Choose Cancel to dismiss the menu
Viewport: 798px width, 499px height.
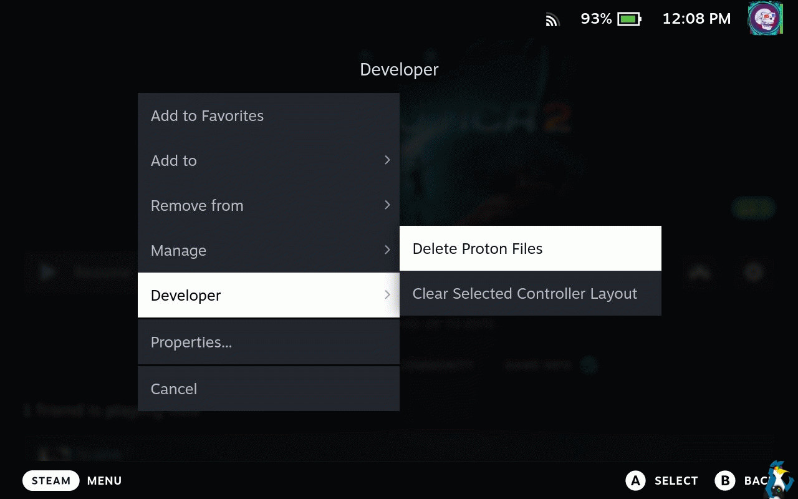pyautogui.click(x=268, y=389)
